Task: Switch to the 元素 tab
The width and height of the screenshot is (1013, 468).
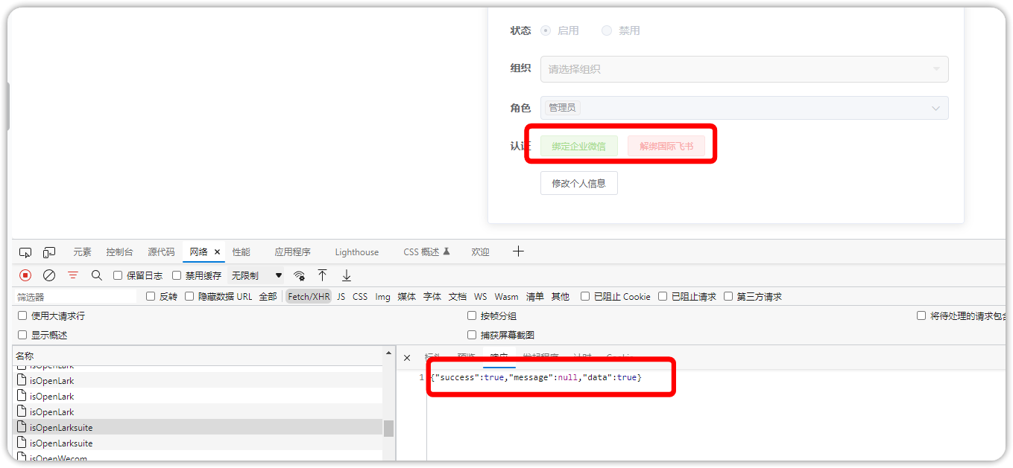Action: [82, 252]
